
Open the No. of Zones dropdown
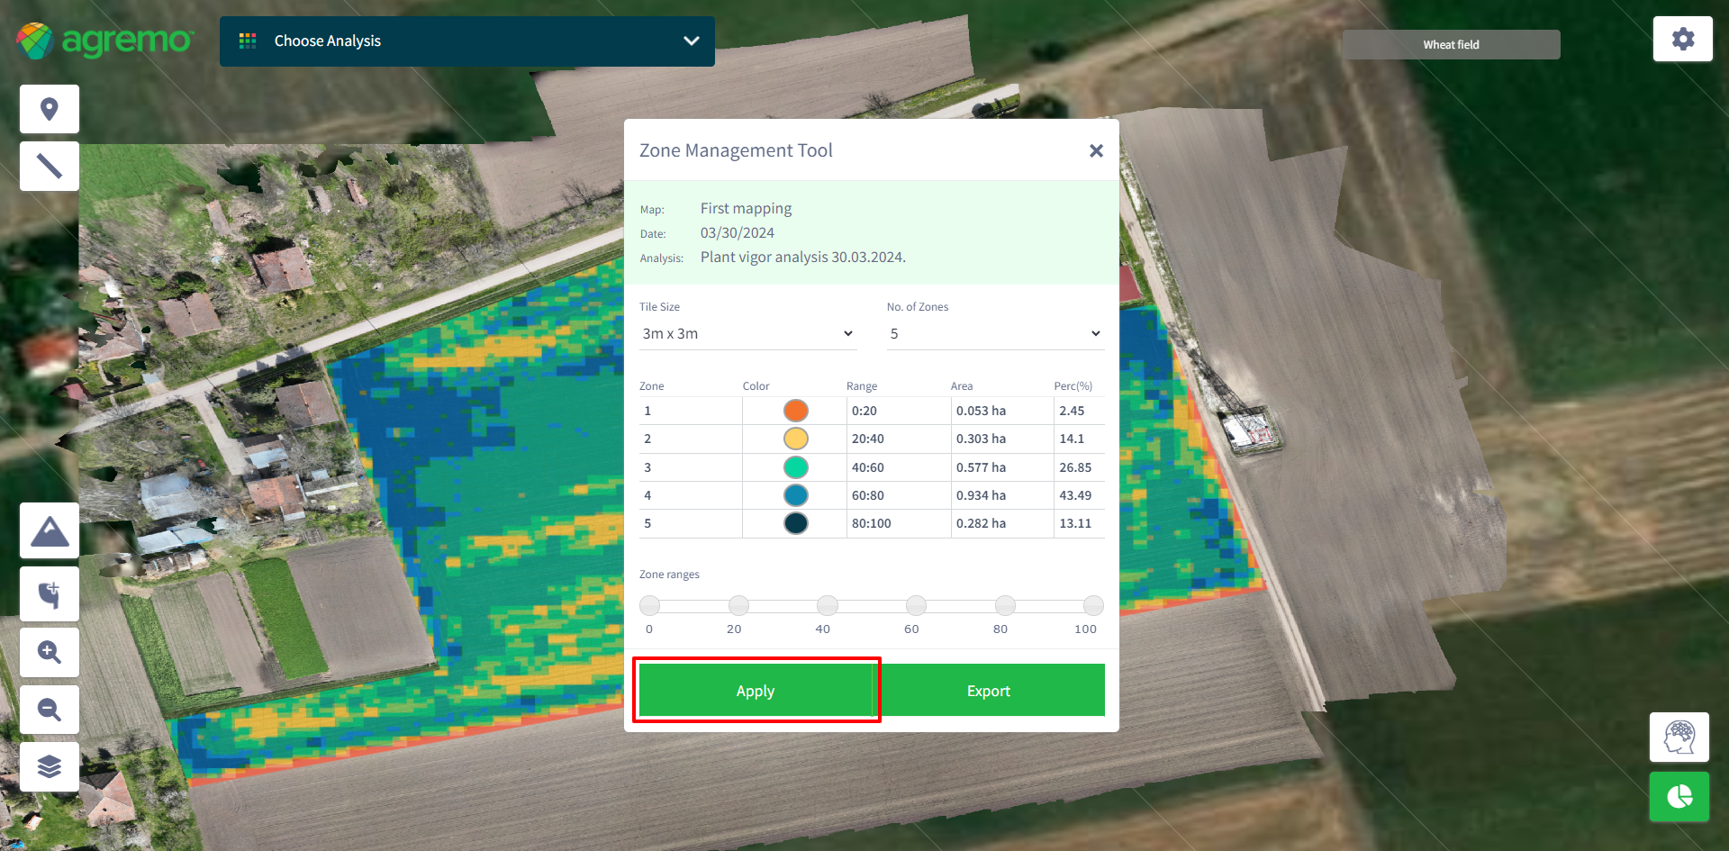coord(994,333)
